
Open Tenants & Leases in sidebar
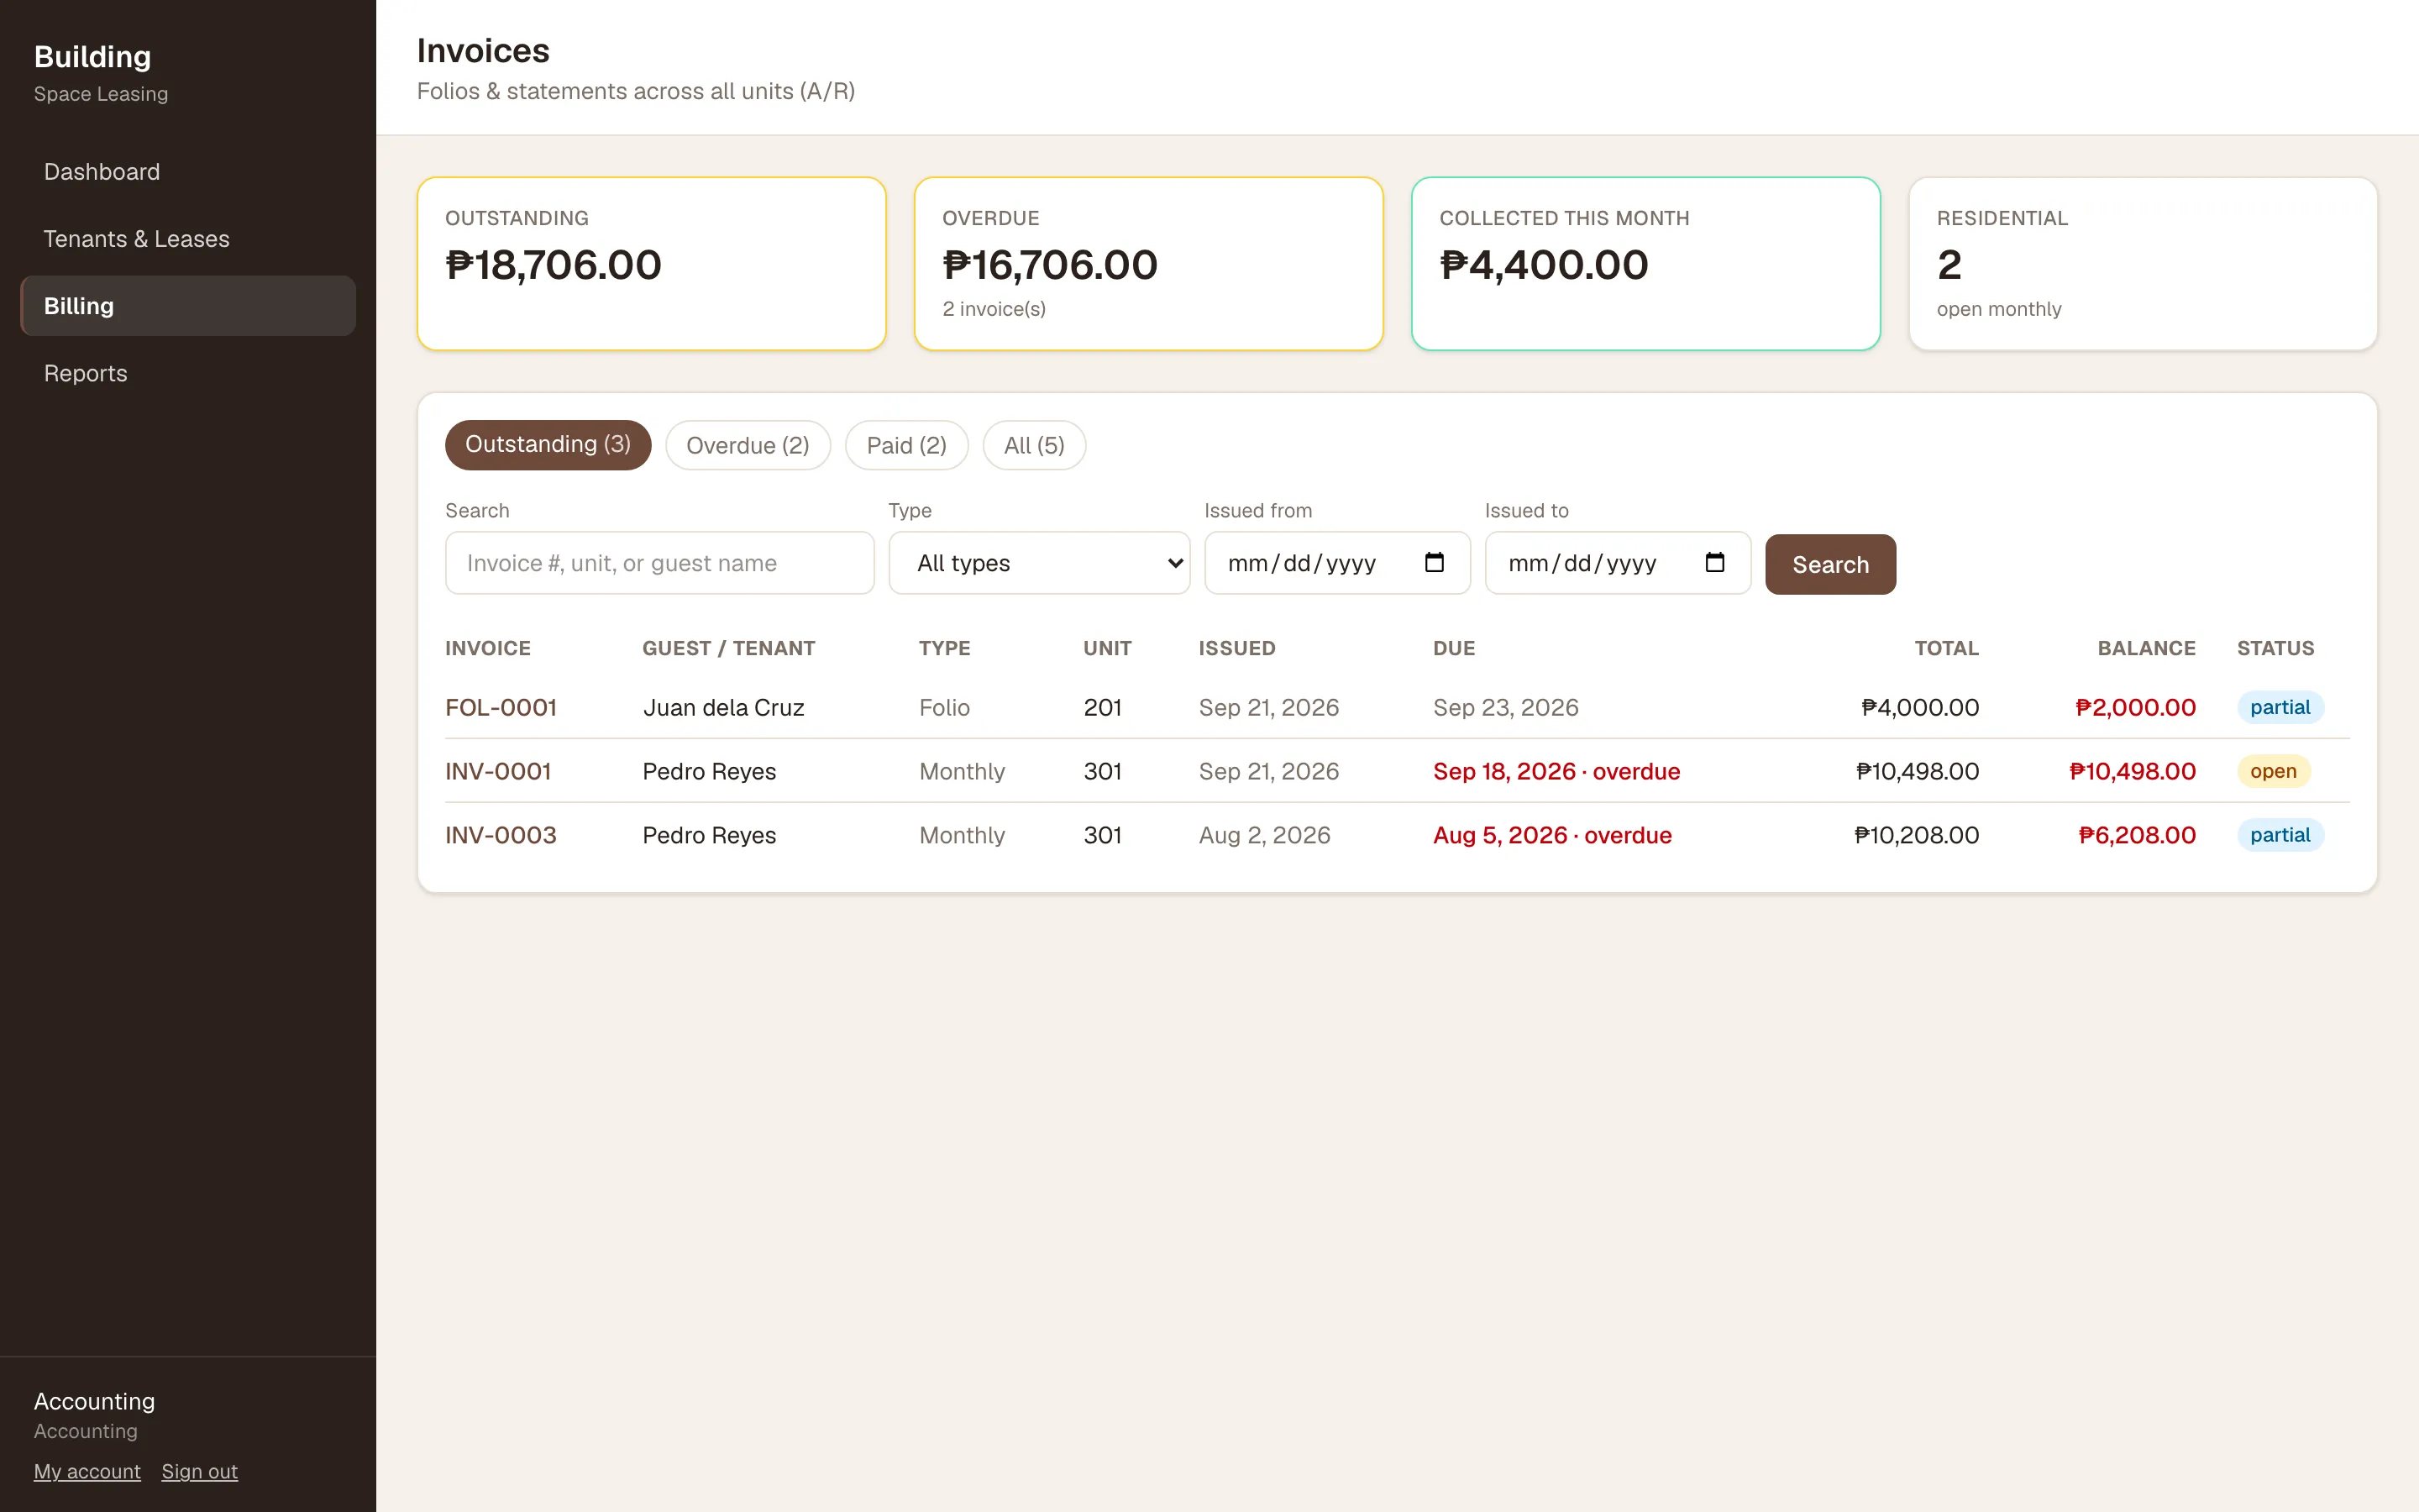(188, 239)
